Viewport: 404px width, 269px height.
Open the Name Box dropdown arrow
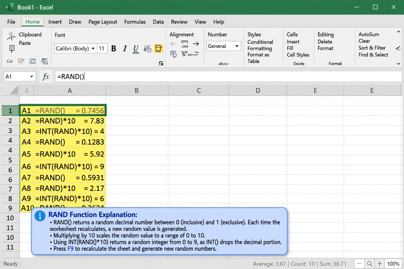pos(31,77)
